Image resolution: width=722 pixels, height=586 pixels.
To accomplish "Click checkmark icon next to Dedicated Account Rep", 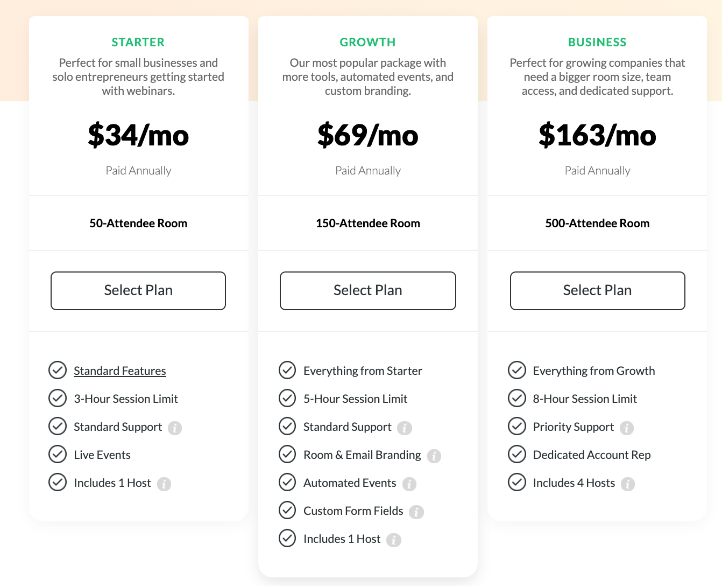I will (x=517, y=454).
